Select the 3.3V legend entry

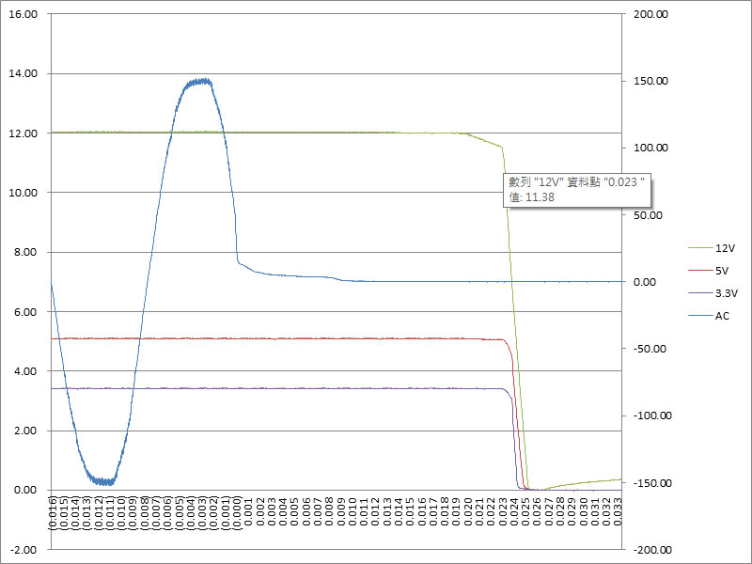pos(713,293)
